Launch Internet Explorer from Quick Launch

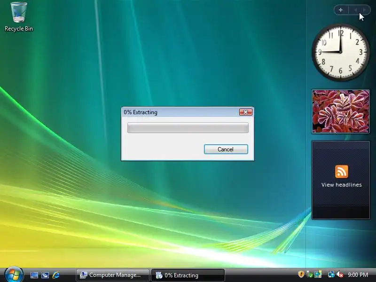tap(56, 275)
